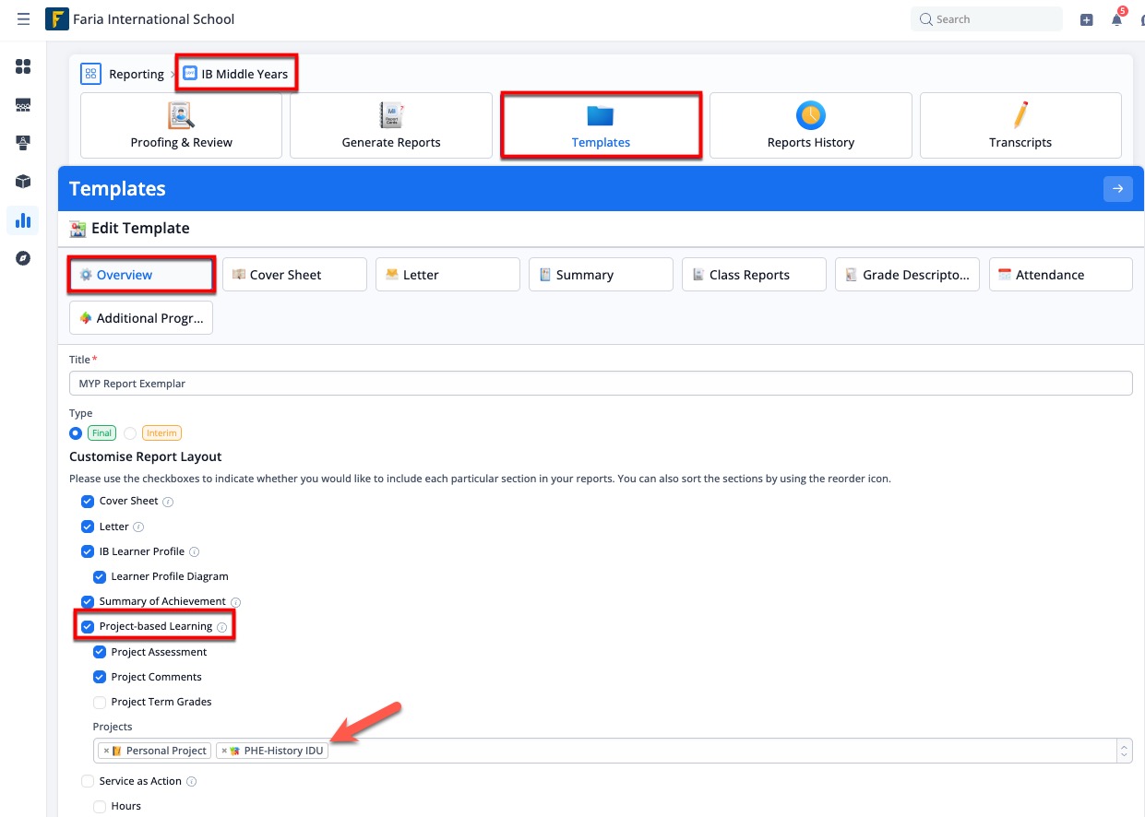Select the Interim type radio button

tap(130, 433)
